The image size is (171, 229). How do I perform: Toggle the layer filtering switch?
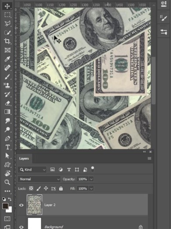coord(93,169)
